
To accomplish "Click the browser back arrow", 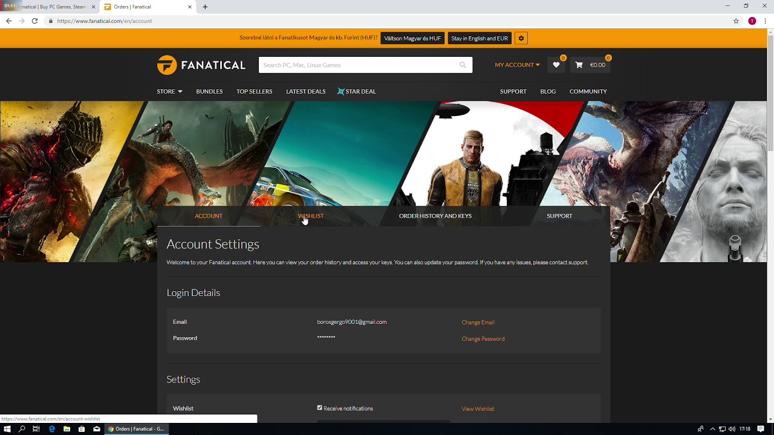I will (8, 21).
